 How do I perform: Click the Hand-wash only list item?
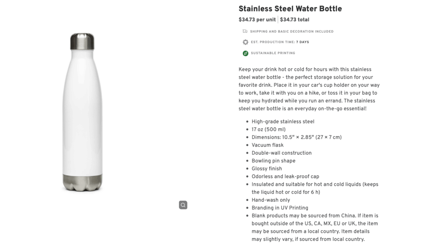click(x=270, y=200)
